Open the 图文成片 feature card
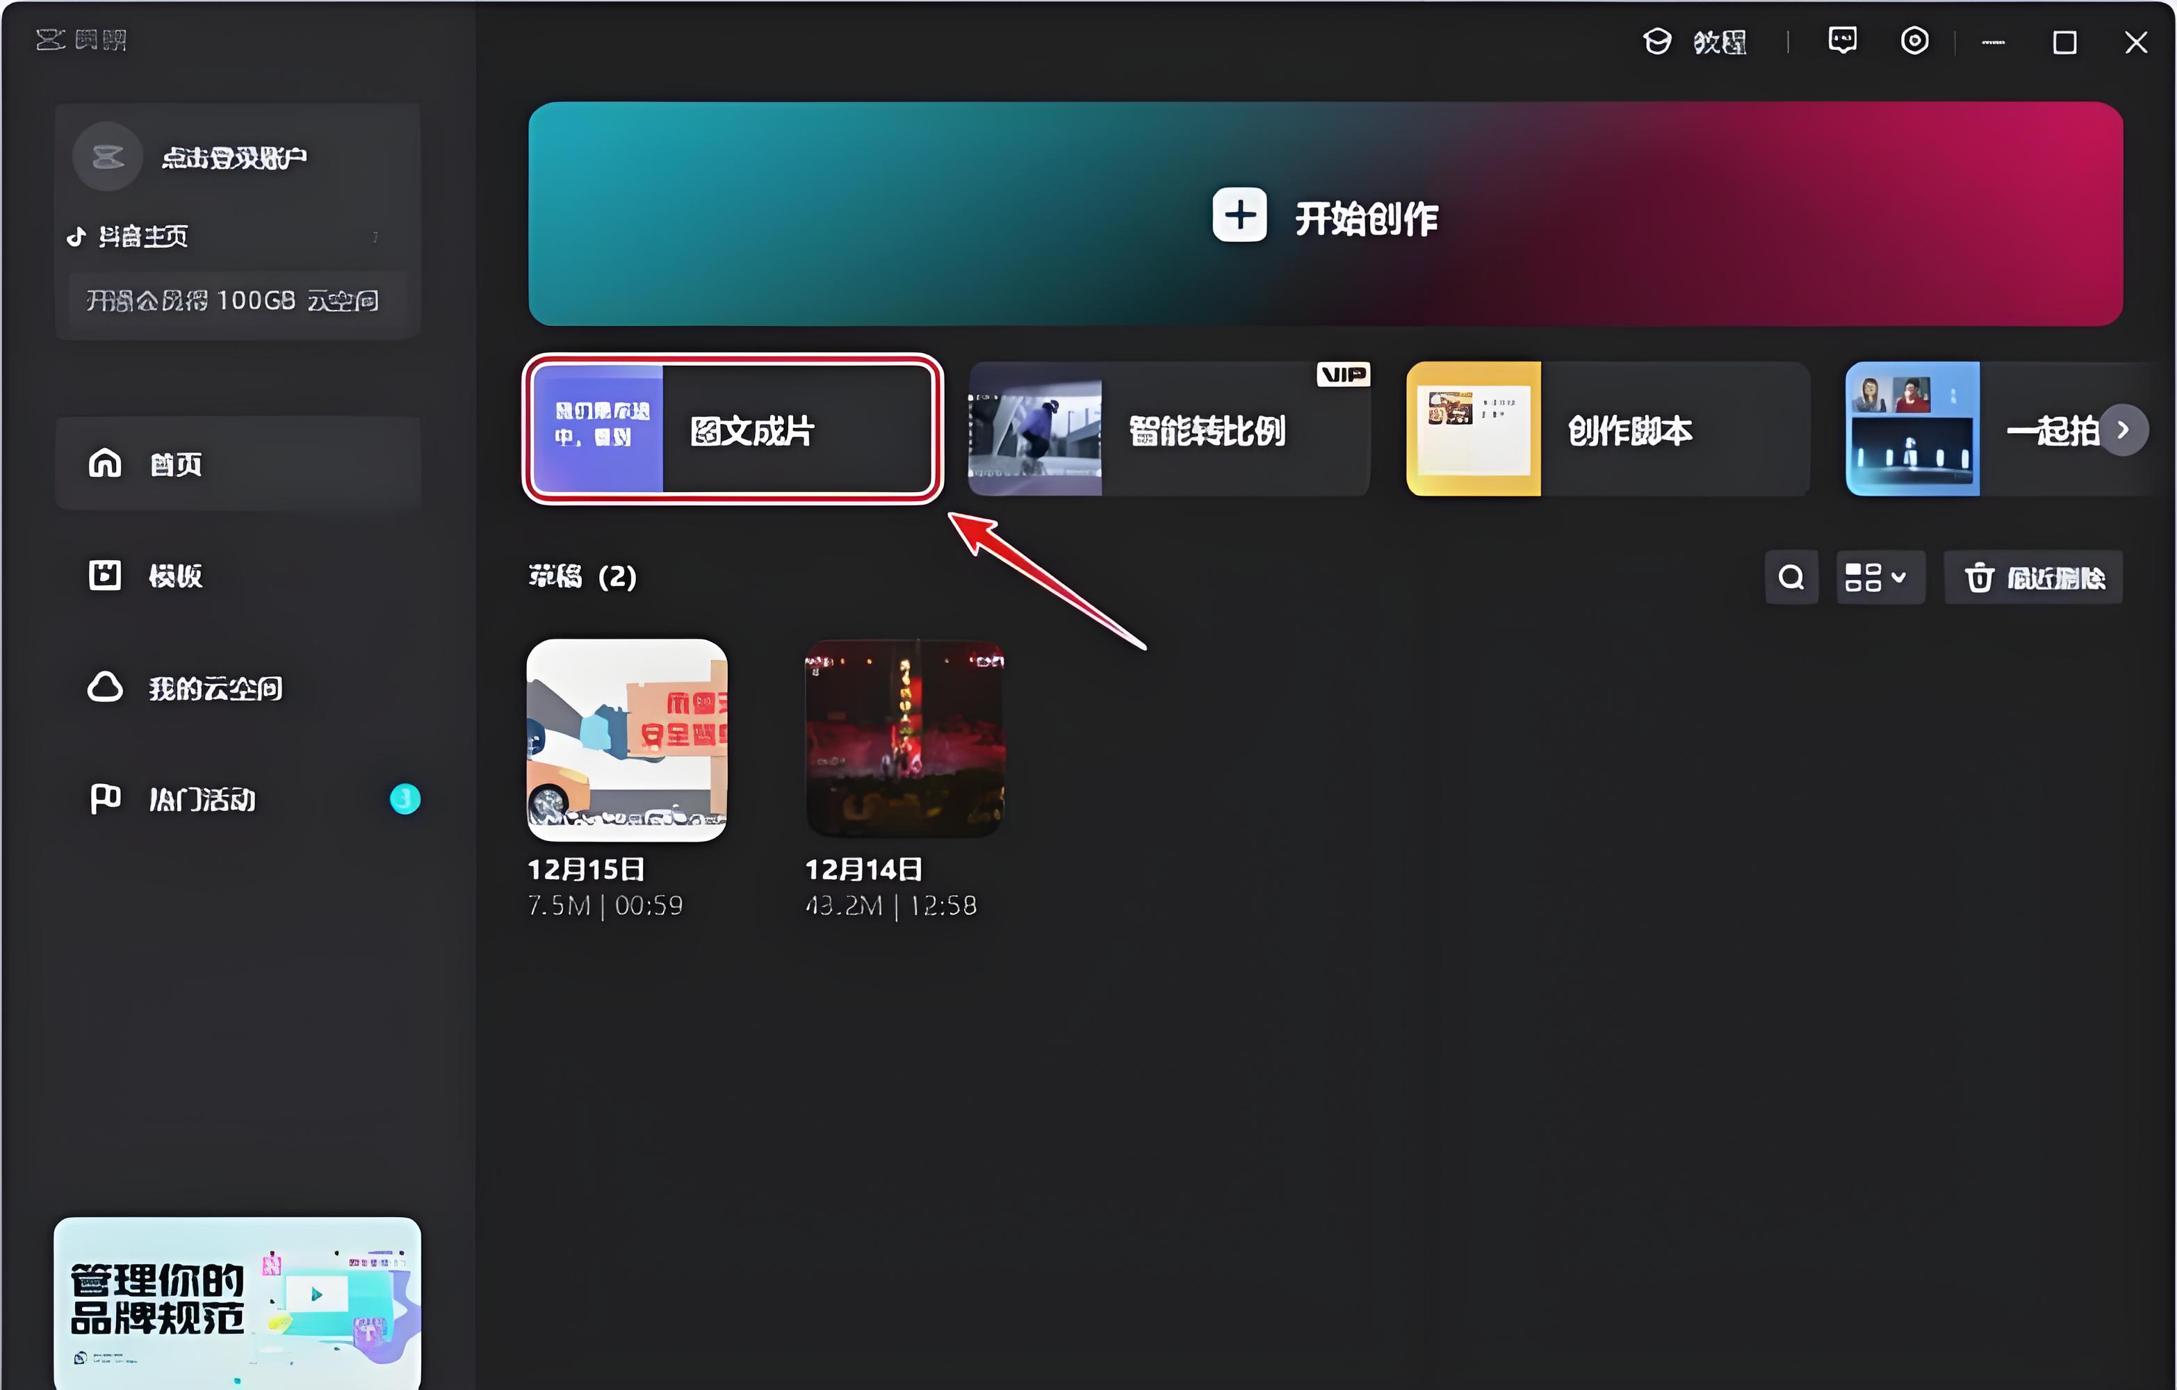The height and width of the screenshot is (1390, 2177). point(733,430)
